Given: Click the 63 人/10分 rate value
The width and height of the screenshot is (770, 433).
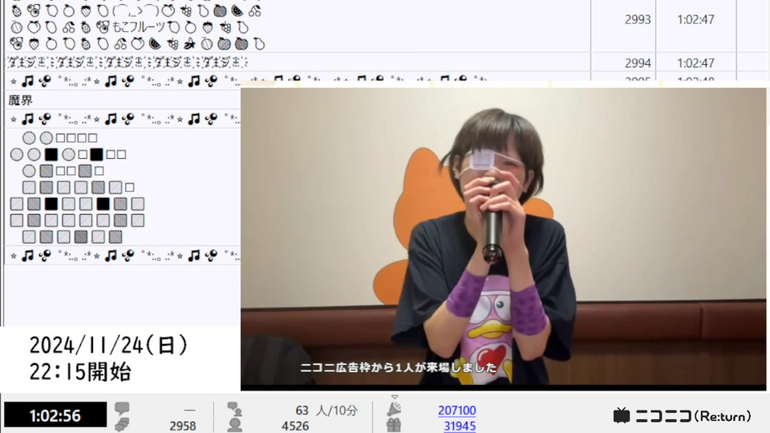Looking at the screenshot, I should point(326,411).
